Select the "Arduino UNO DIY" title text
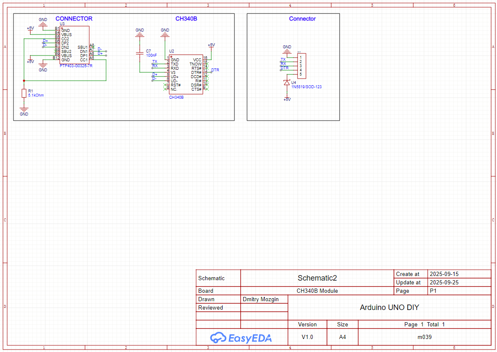The width and height of the screenshot is (497, 352). (389, 307)
